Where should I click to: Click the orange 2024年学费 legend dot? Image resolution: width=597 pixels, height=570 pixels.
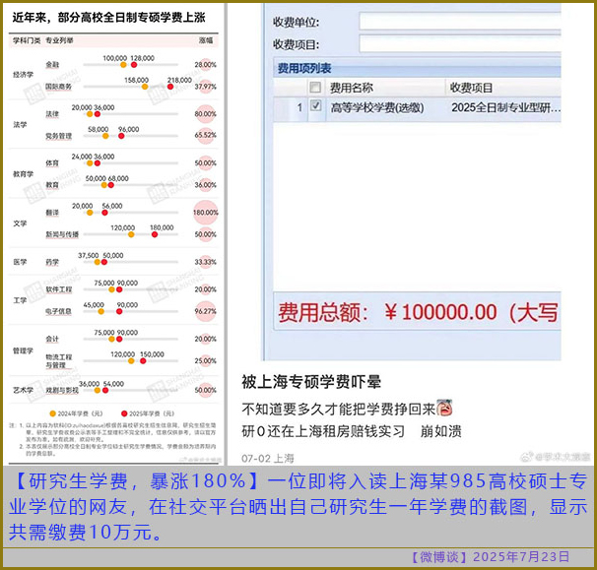tap(53, 413)
